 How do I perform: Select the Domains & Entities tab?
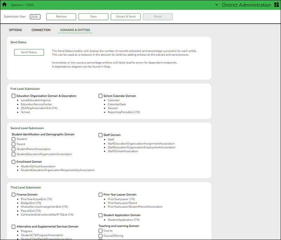click(75, 30)
